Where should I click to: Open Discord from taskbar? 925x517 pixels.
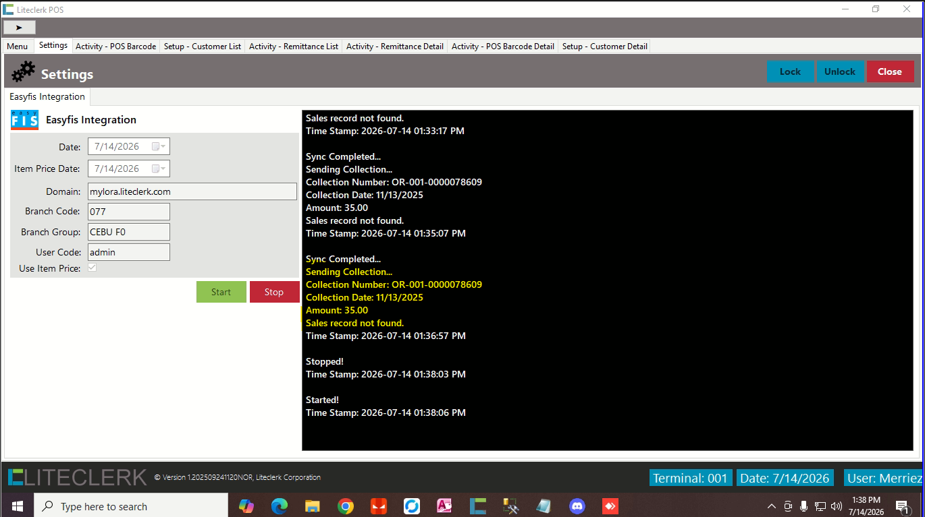577,506
